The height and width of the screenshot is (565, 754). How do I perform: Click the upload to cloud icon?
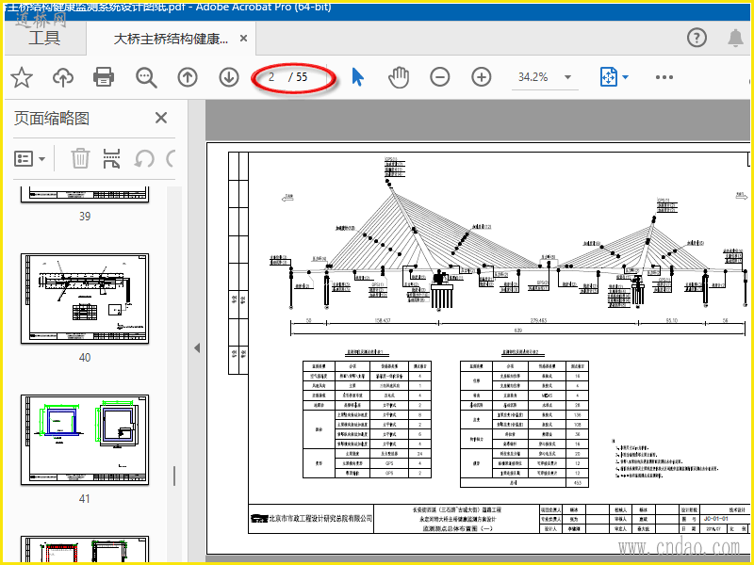[63, 77]
